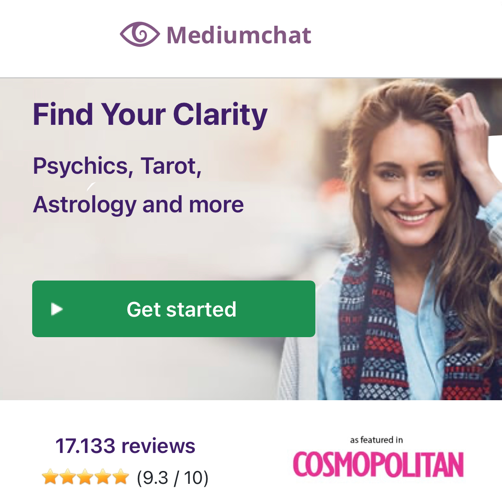Viewport: 502px width, 498px height.
Task: Click the Psychics, Tarot, text line
Action: click(x=117, y=166)
